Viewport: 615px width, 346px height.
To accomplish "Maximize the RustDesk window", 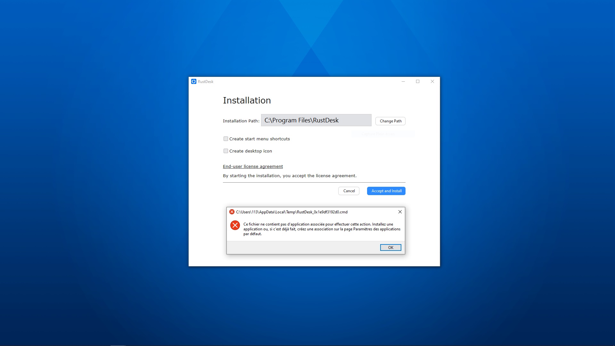I will tap(418, 81).
